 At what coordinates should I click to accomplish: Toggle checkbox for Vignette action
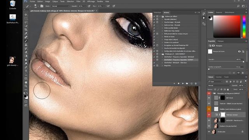[154, 19]
